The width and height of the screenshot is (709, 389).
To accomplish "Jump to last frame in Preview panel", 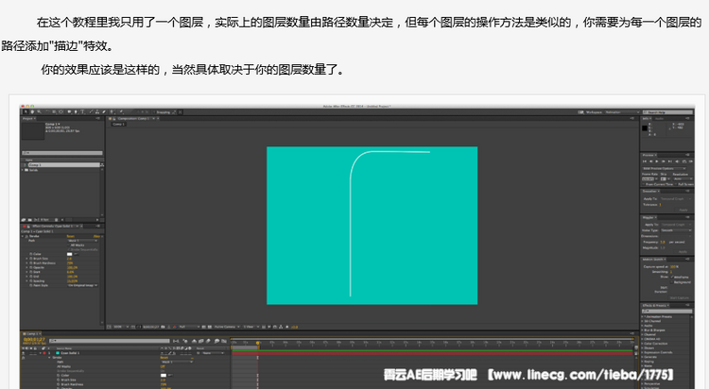I will click(670, 161).
